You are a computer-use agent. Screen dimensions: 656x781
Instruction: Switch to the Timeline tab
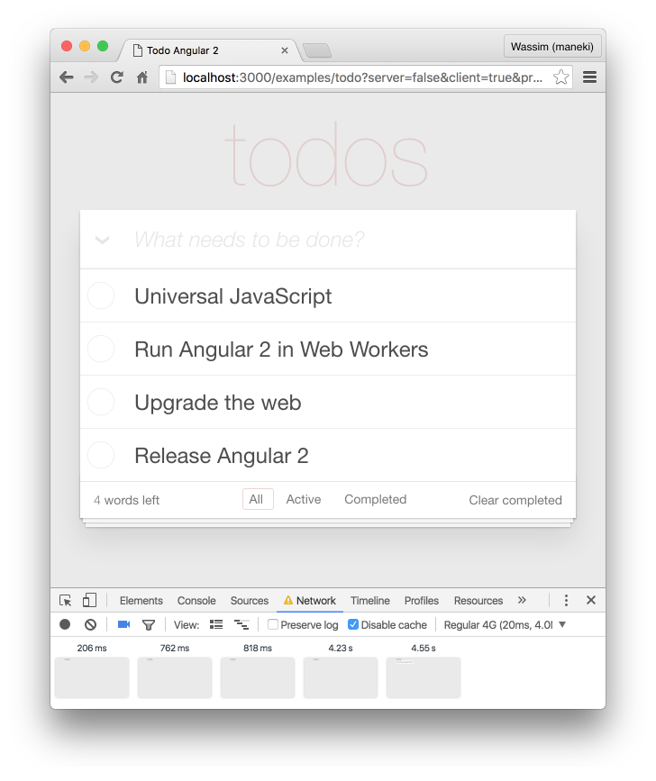coord(370,601)
